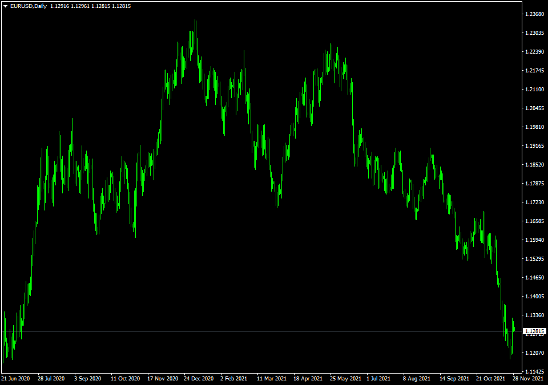Click the 1.19810 price axis label
Screen dimensions: 548x385
535,127
